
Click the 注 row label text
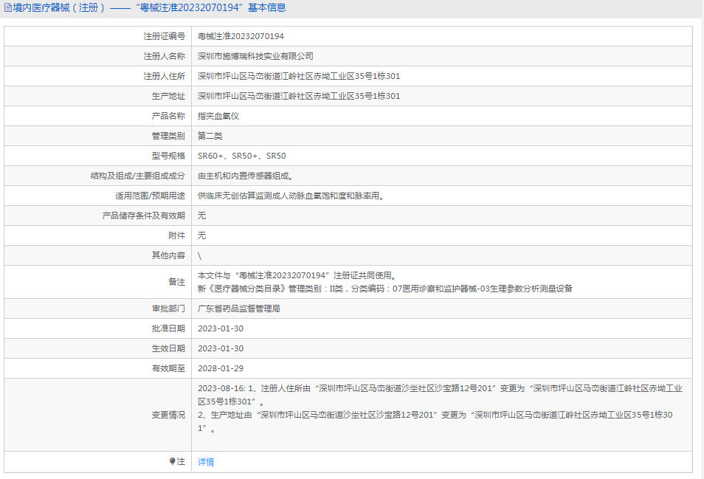tap(181, 461)
